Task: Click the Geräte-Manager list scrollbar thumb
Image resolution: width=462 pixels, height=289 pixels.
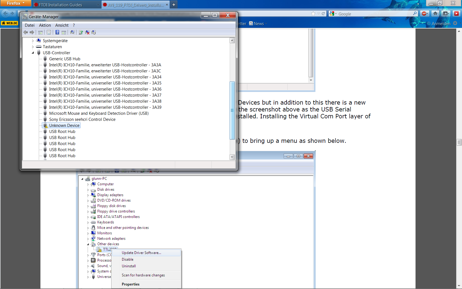Action: click(x=232, y=110)
